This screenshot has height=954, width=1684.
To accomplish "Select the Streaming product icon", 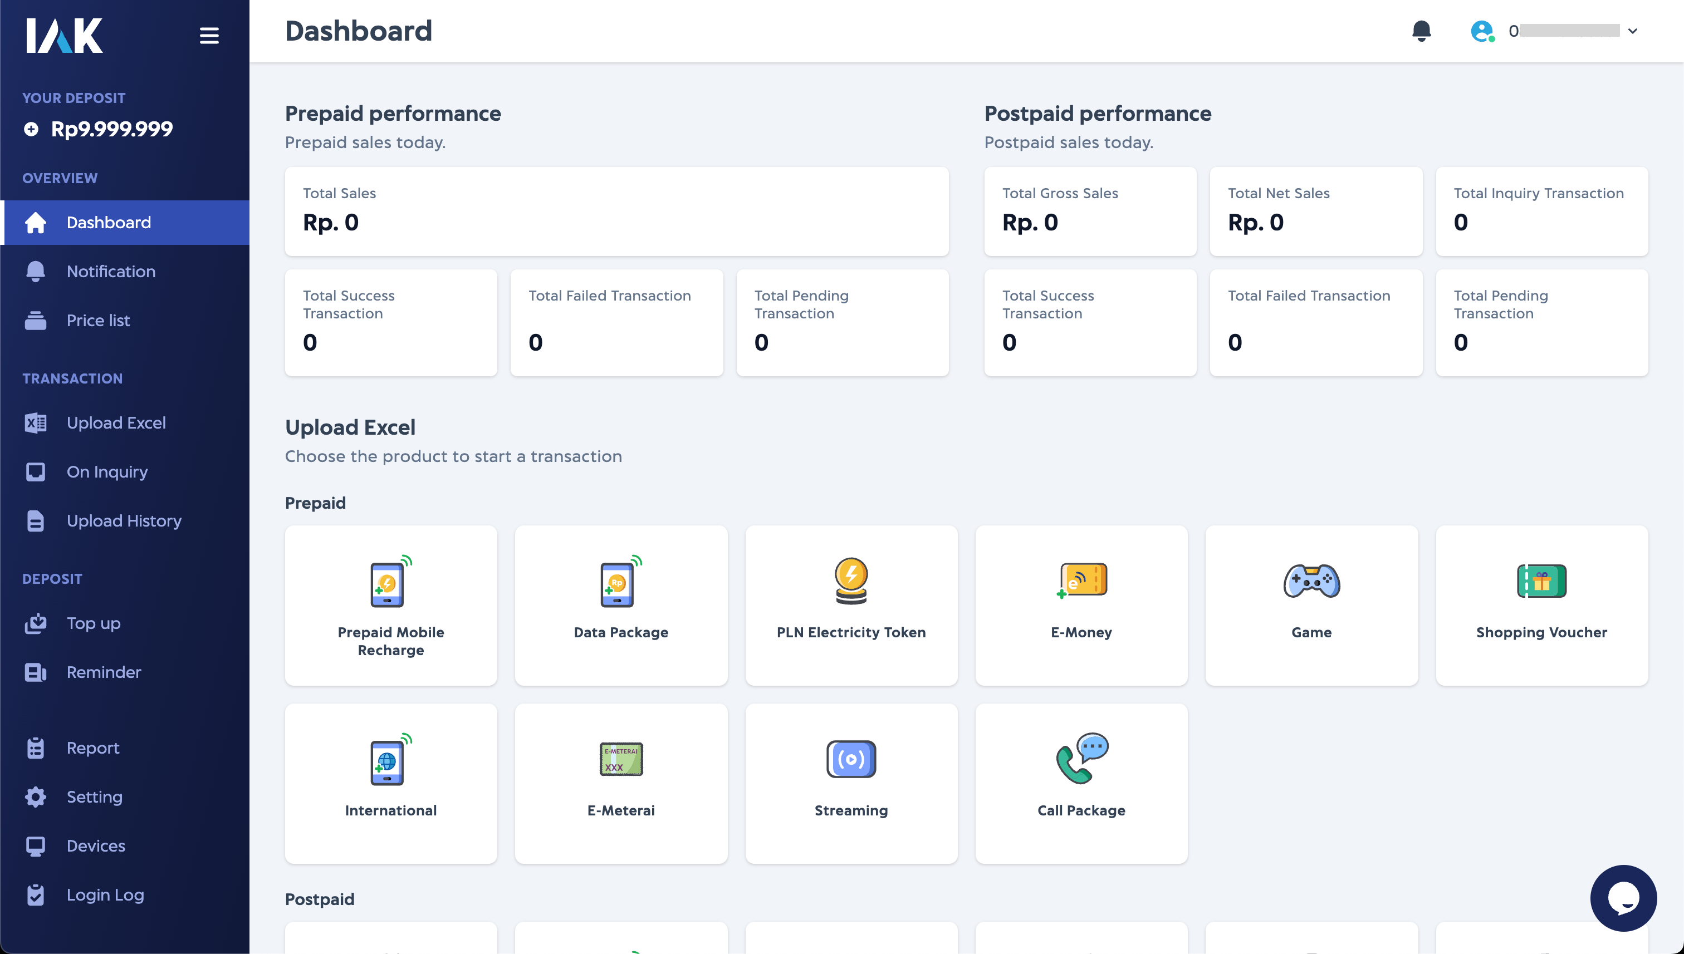I will [x=851, y=759].
